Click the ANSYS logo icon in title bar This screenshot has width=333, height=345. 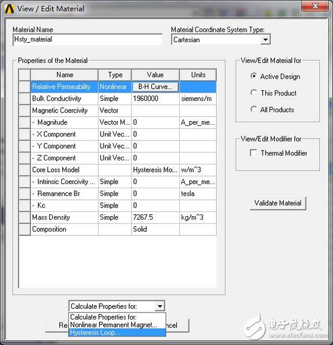click(x=10, y=9)
